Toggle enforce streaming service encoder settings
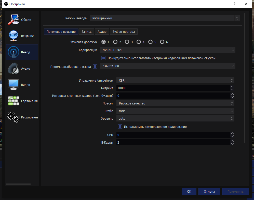Screen dimensions: 254x200 pos(104,58)
